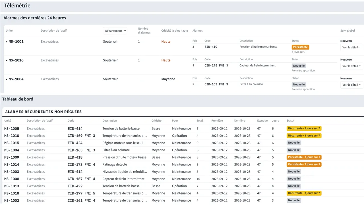Click code CID-173 FMI 4
364x205 pixels.
[81, 165]
